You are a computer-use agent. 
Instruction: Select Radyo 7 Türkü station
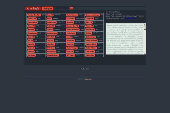pyautogui.click(x=91, y=44)
